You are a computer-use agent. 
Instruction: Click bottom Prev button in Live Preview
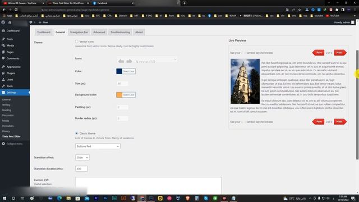click(x=318, y=122)
